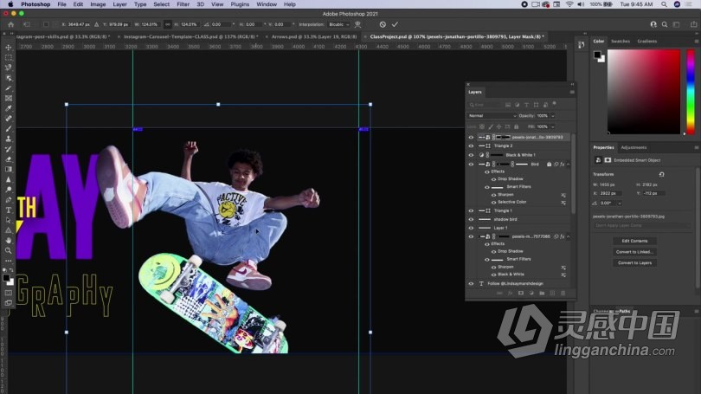Toggle visibility of shadow bird layer
Viewport: 701px width, 394px height.
pos(471,219)
